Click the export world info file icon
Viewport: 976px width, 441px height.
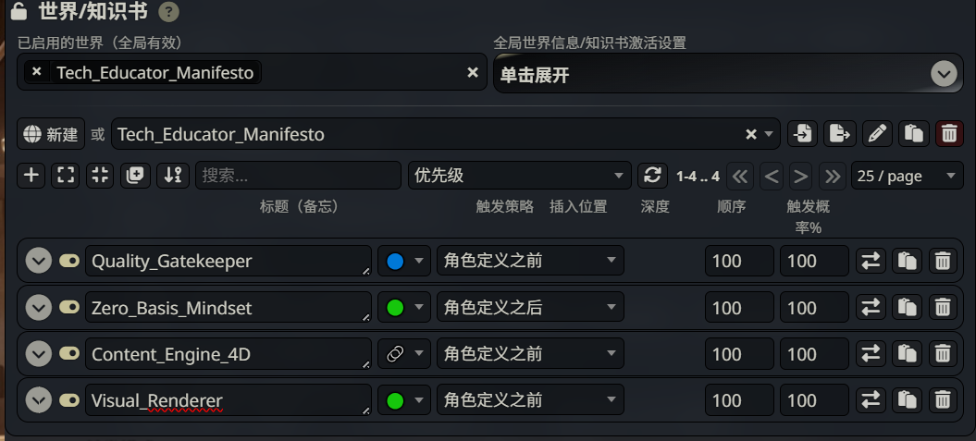pyautogui.click(x=839, y=134)
